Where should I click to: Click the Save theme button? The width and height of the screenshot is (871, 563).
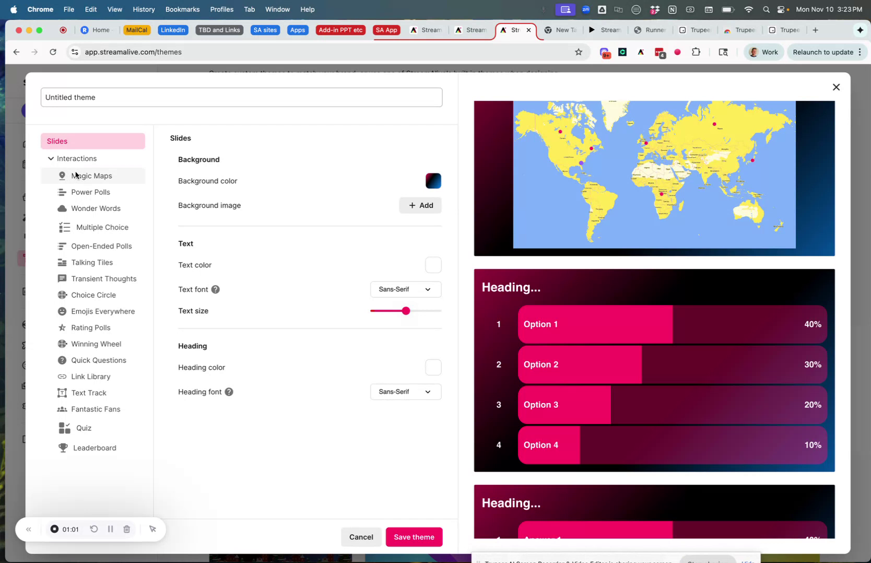(x=414, y=537)
